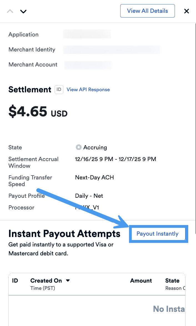Click the Next-Day ACH funding speed value

pyautogui.click(x=94, y=177)
